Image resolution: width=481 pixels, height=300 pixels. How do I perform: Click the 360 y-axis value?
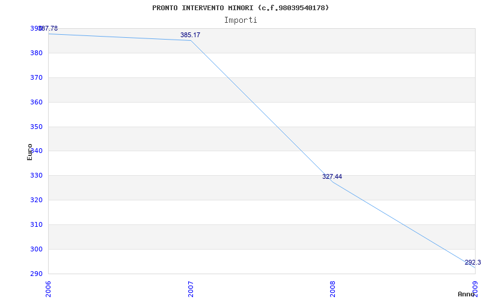(x=36, y=102)
